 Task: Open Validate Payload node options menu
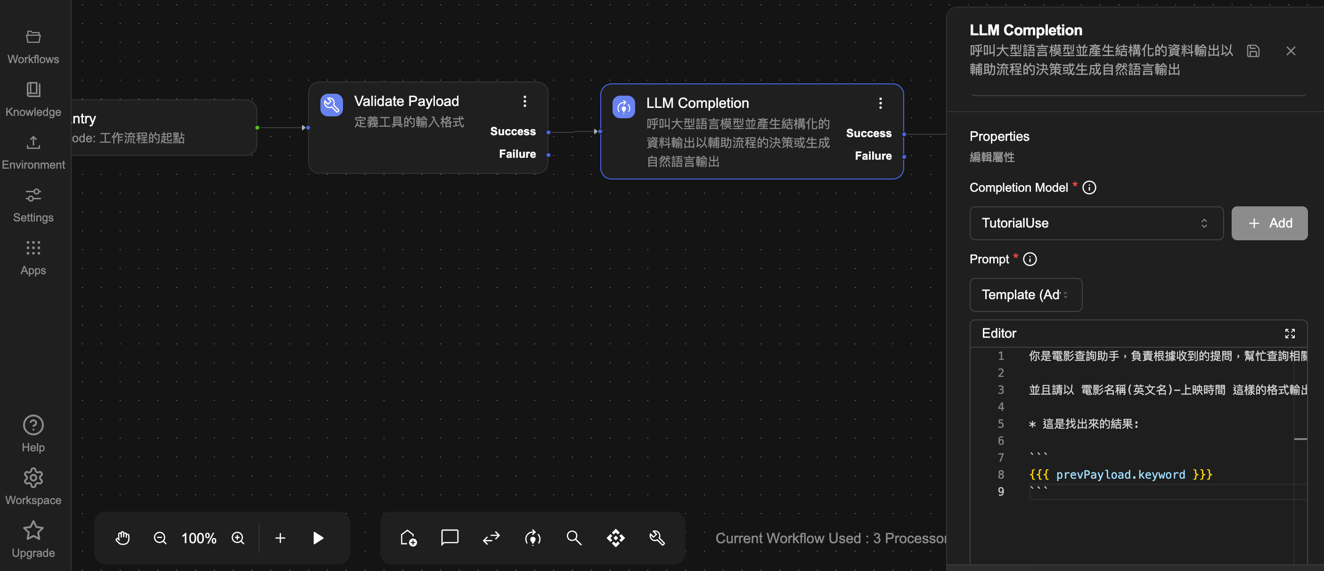(524, 101)
